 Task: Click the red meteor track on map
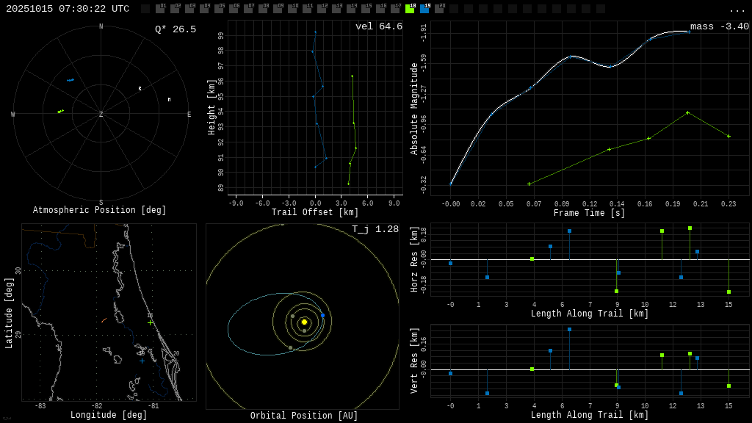pyautogui.click(x=104, y=320)
